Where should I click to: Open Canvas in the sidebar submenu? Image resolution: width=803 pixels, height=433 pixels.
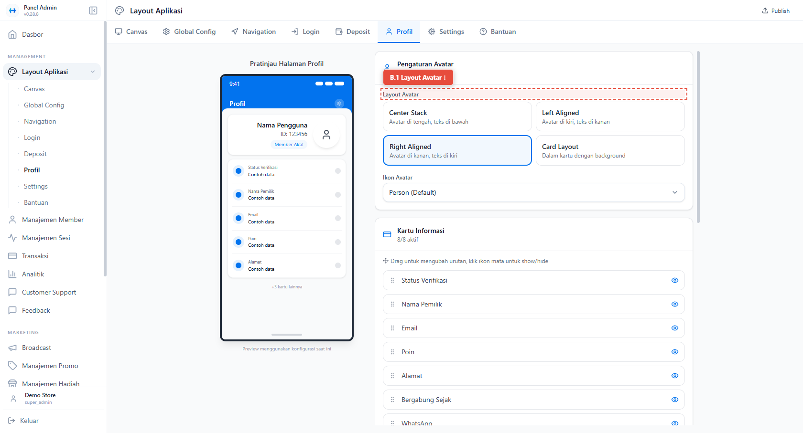(34, 89)
